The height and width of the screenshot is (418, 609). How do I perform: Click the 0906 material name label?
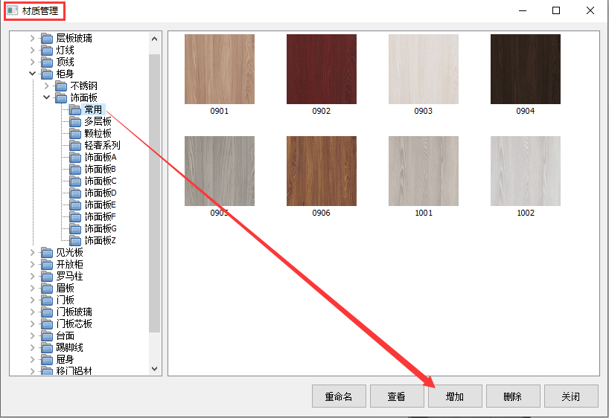point(321,213)
